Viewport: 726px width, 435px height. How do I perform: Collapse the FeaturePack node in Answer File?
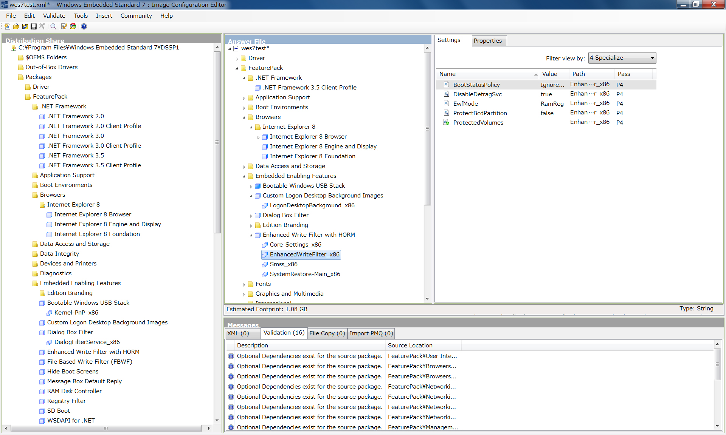coord(237,68)
